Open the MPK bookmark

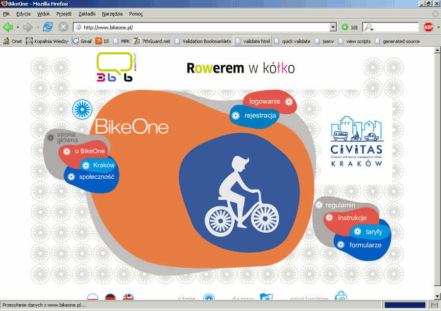(x=122, y=41)
